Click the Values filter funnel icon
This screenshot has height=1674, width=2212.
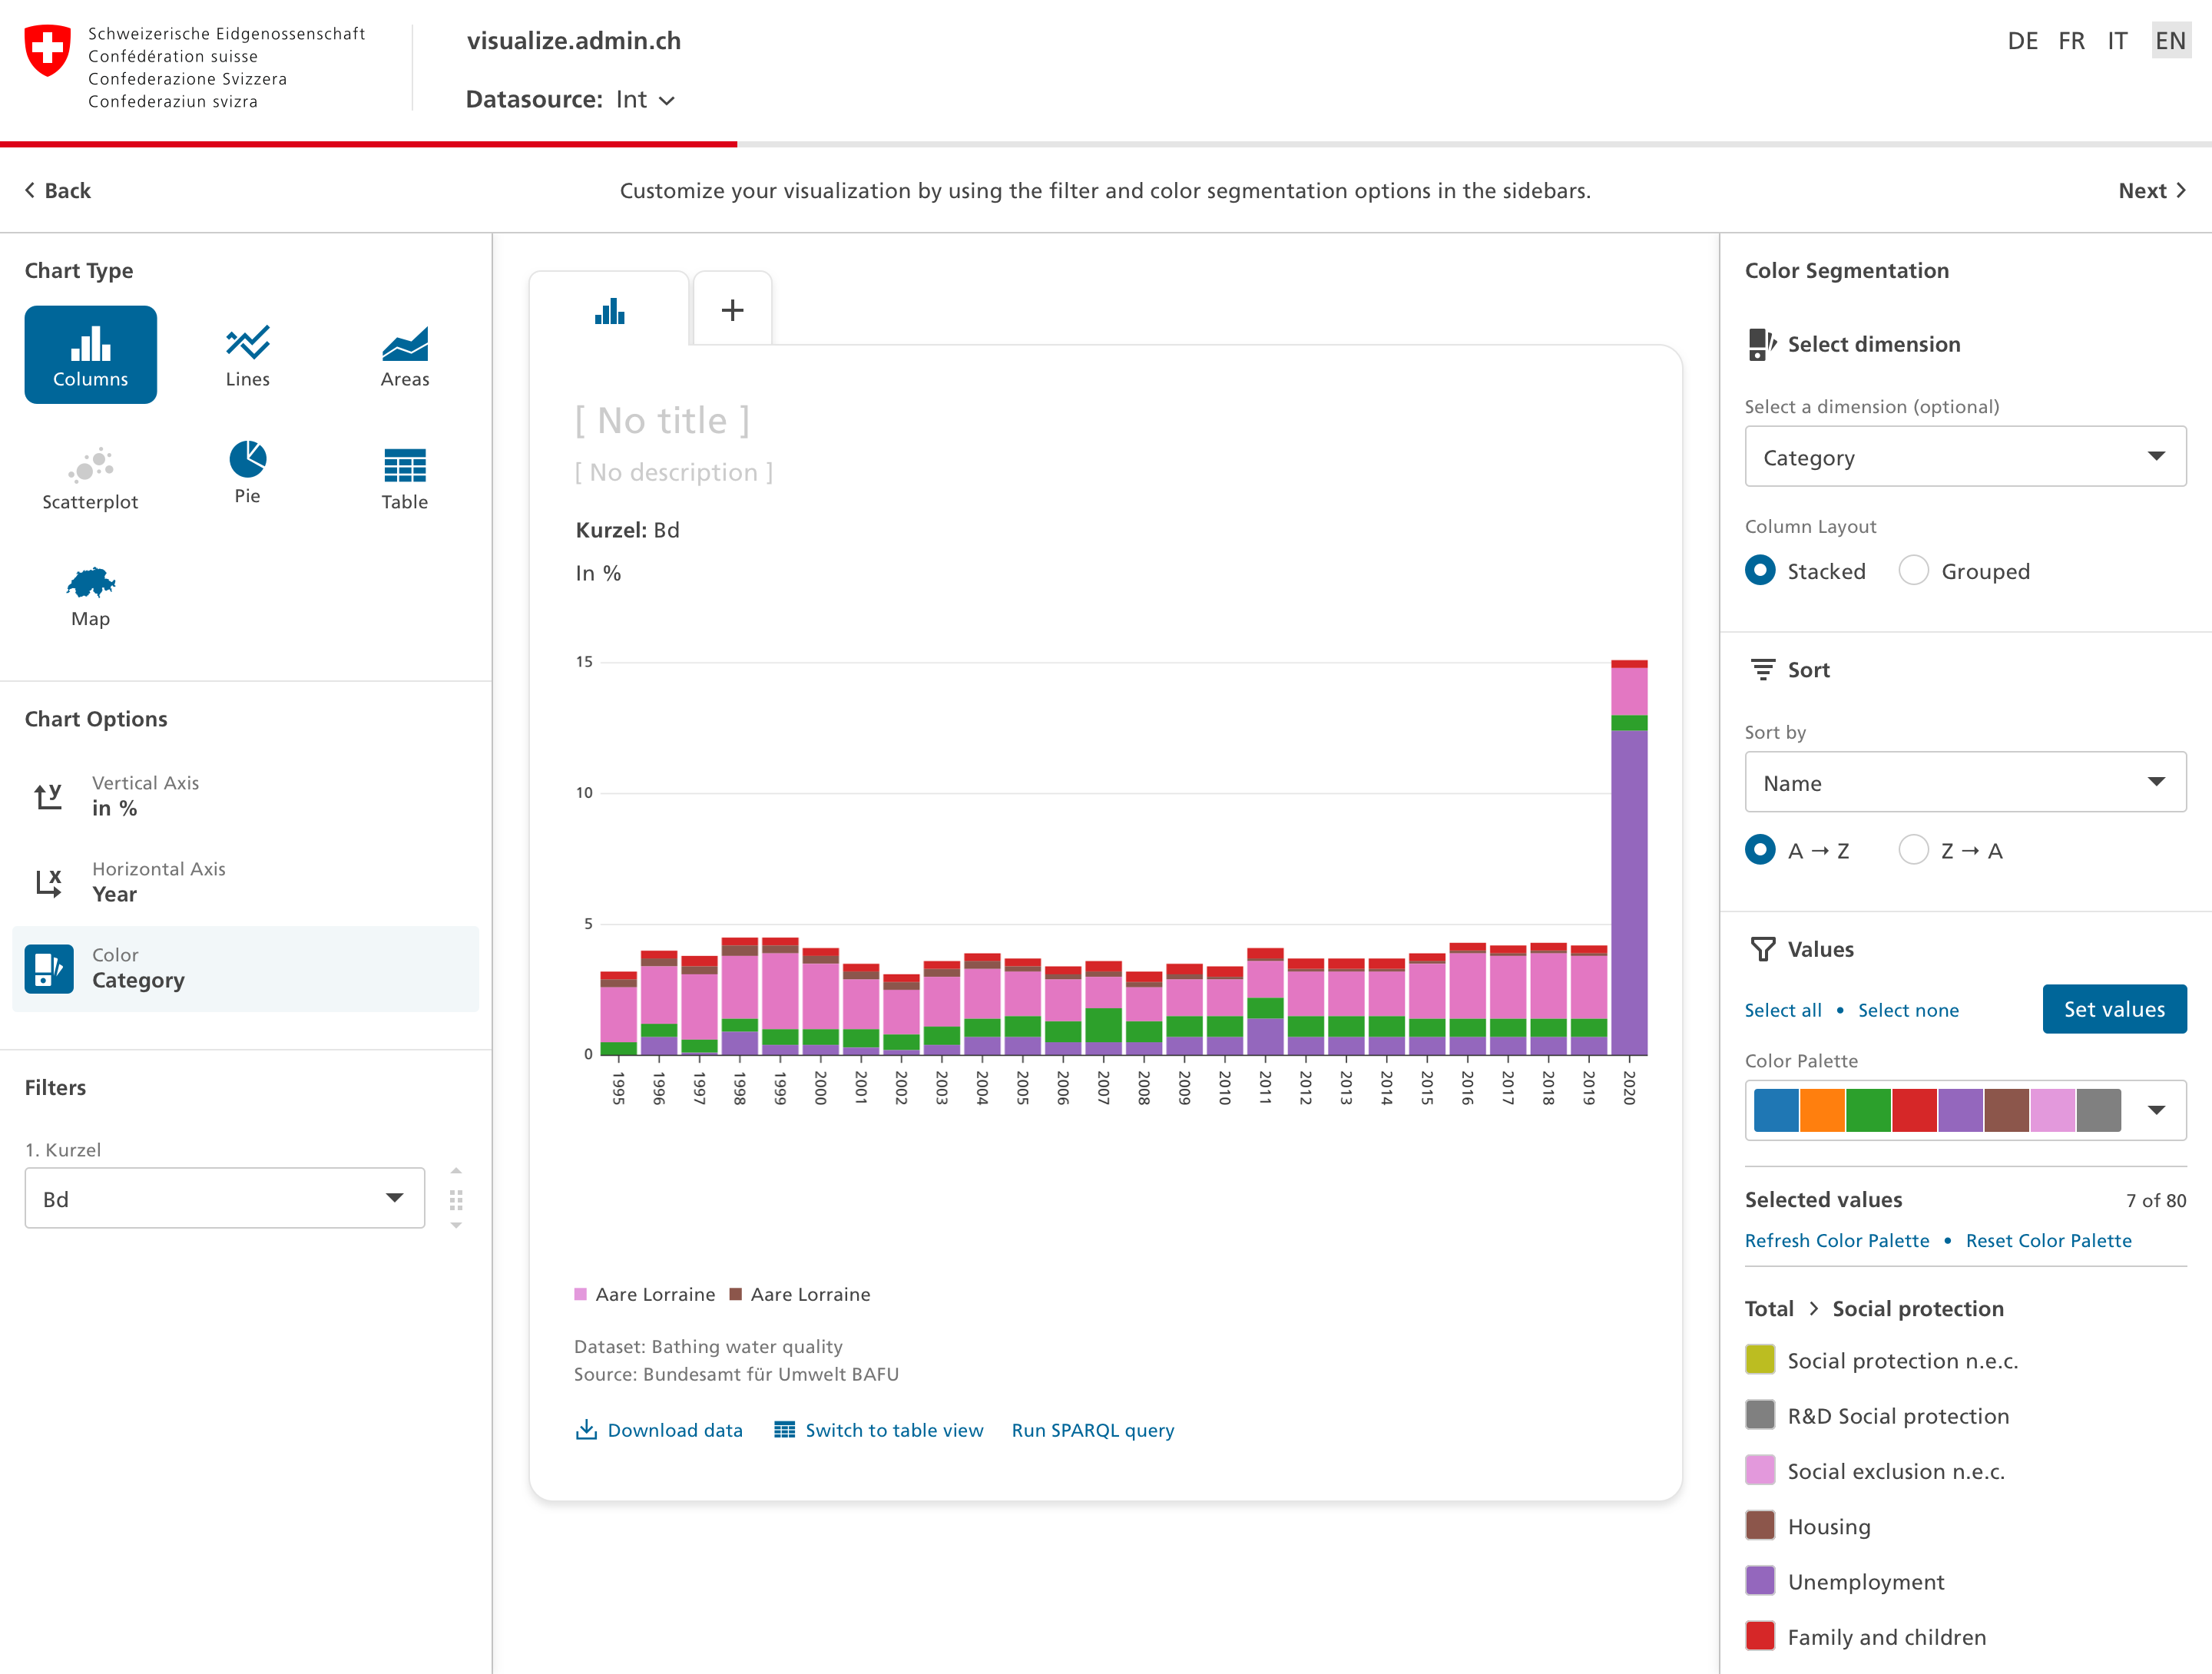1763,949
